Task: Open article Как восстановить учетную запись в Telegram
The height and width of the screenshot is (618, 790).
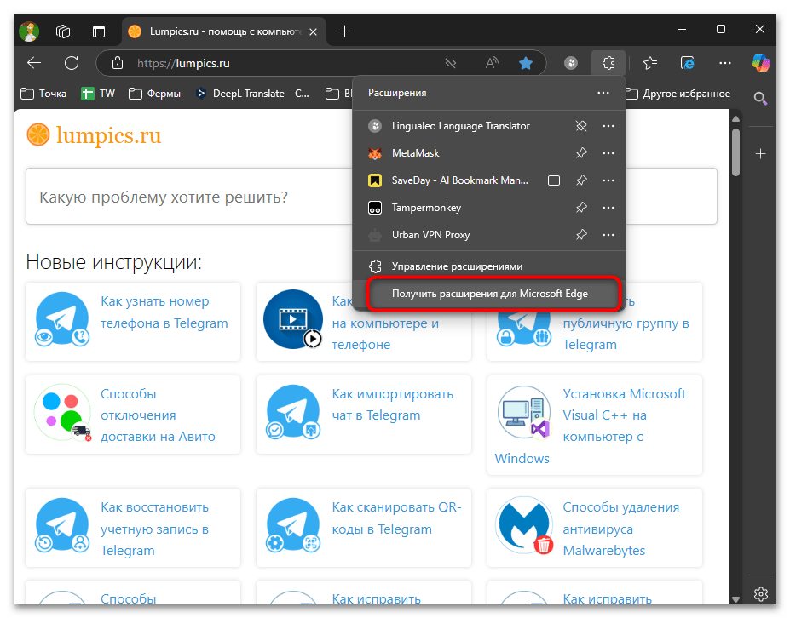Action: pos(154,529)
